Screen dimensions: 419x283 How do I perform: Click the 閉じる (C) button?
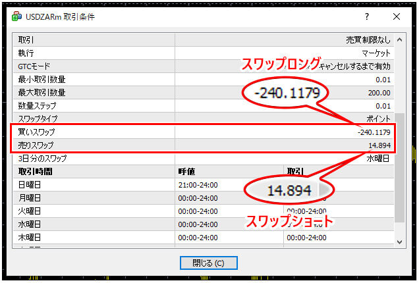click(208, 263)
